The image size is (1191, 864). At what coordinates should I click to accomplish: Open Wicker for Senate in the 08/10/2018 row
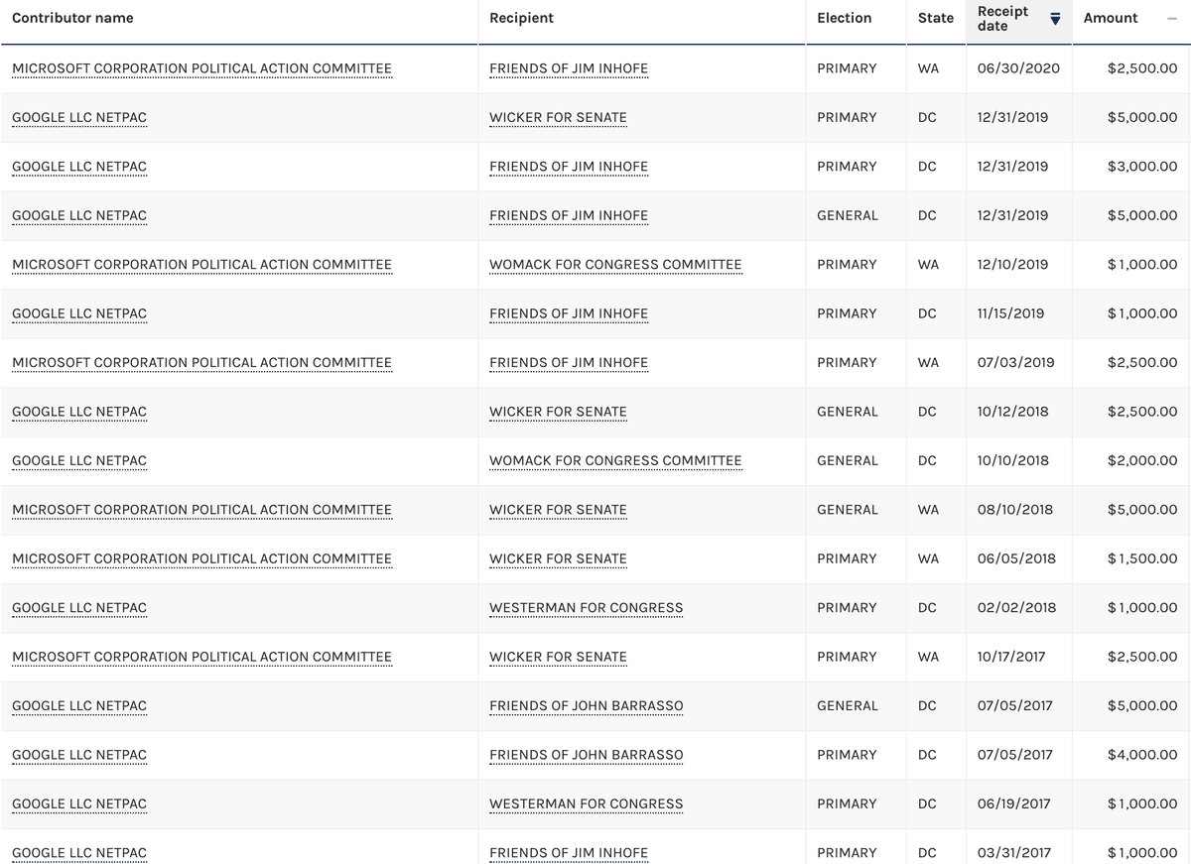[558, 510]
